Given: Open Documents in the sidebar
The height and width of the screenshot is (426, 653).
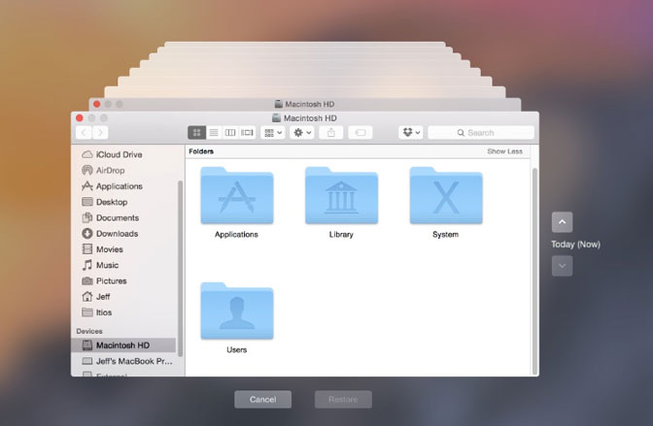Looking at the screenshot, I should tap(123, 217).
